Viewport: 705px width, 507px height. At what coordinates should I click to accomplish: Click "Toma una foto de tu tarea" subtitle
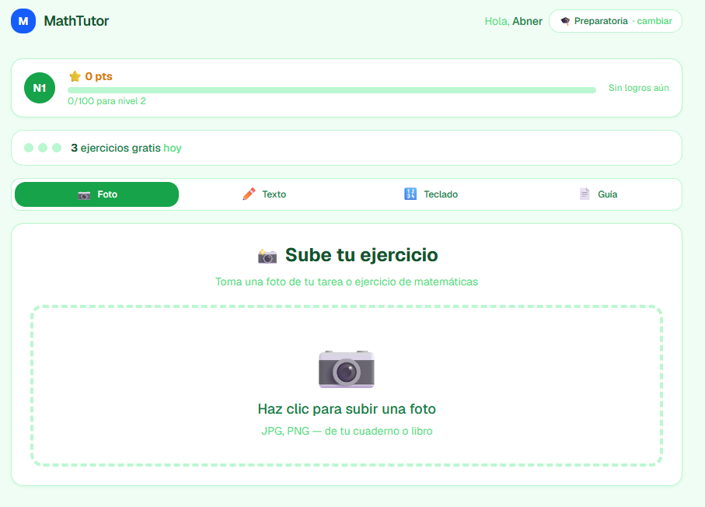click(346, 281)
